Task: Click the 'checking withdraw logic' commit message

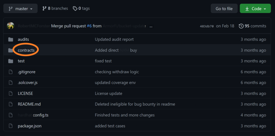Action: tap(117, 72)
